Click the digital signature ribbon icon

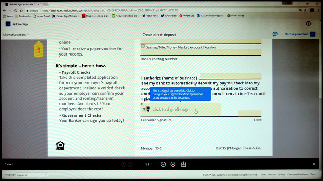[x=148, y=109]
